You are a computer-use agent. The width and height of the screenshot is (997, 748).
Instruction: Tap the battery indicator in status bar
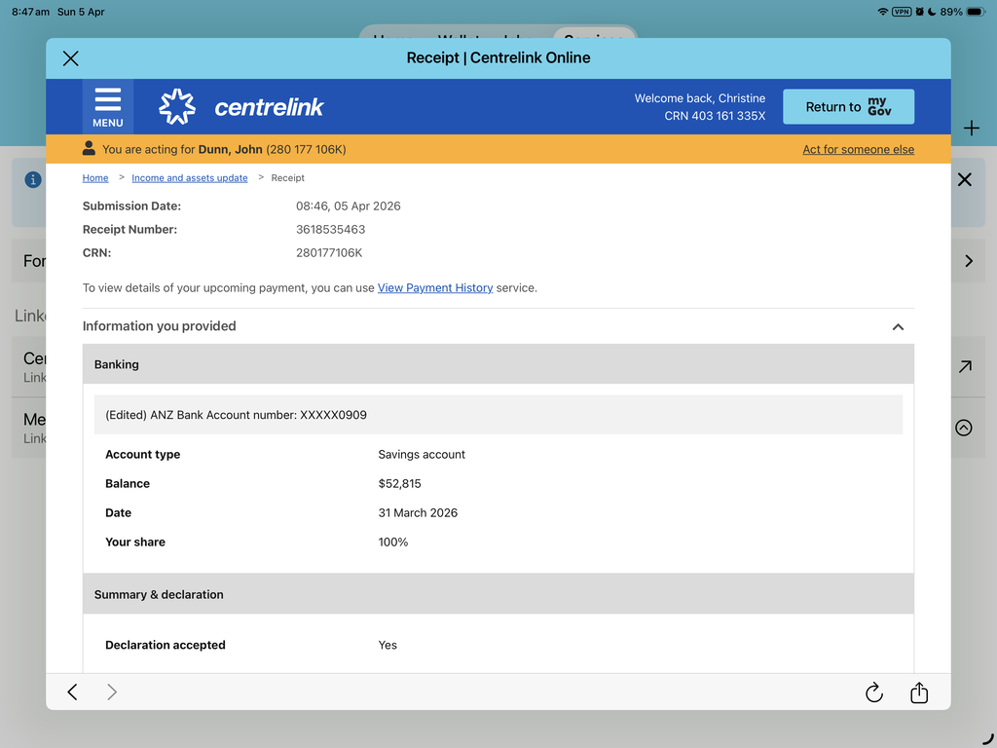click(x=976, y=12)
